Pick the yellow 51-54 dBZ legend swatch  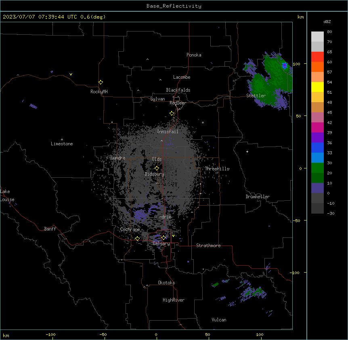coord(317,87)
